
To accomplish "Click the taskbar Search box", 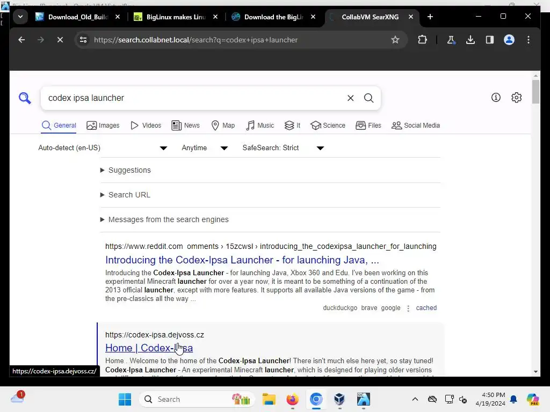I will [x=197, y=399].
